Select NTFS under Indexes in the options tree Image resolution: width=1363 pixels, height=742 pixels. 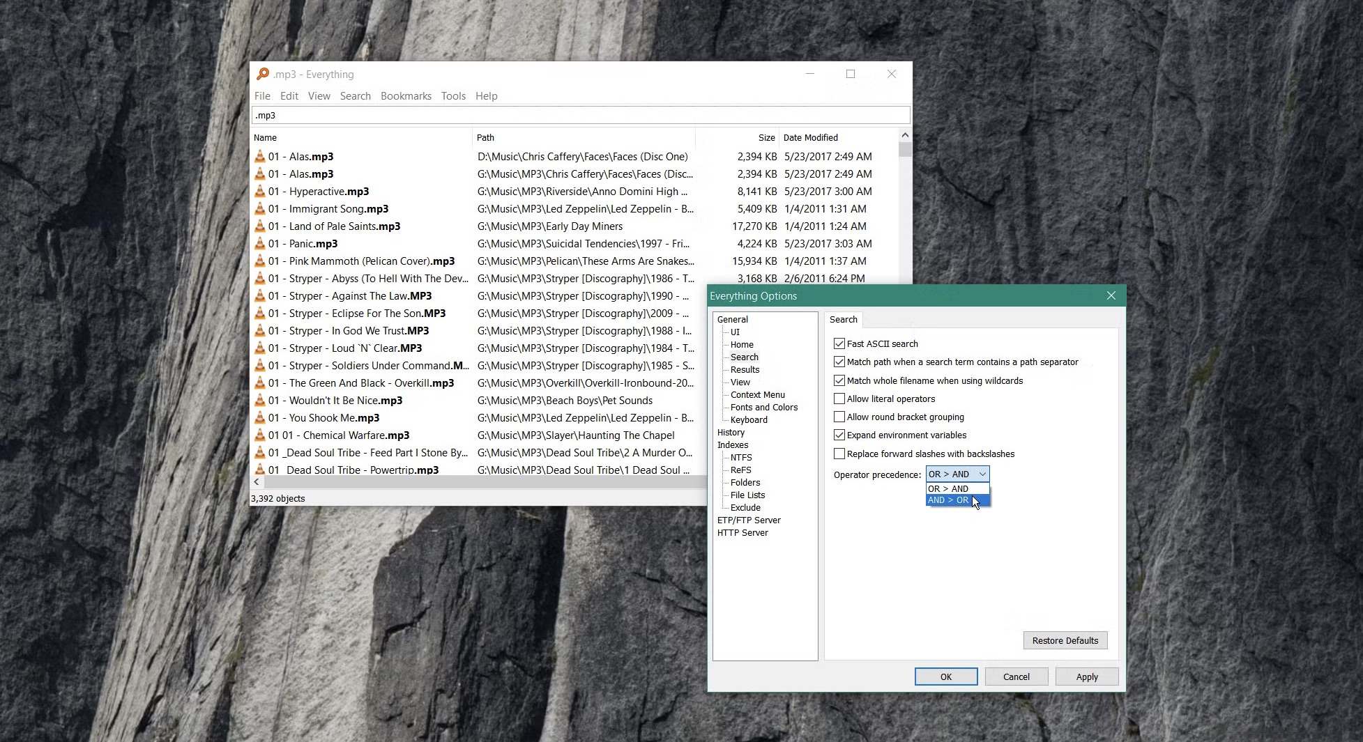740,457
